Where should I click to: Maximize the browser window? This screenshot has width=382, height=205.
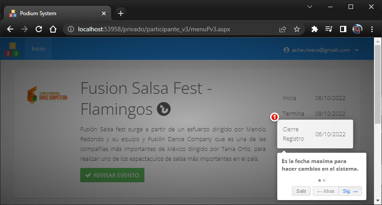click(350, 7)
